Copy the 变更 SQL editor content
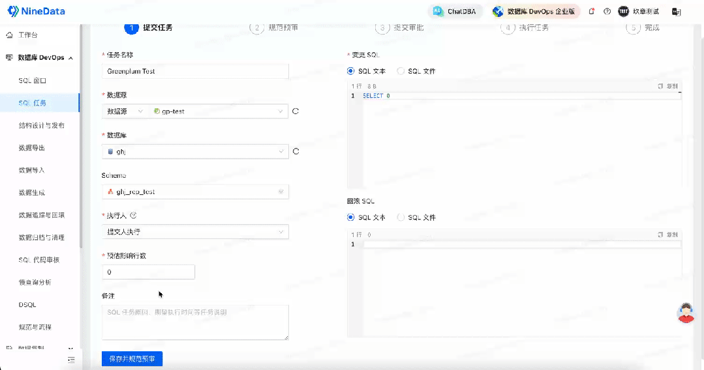Screen dimensions: 704x370 click(668, 86)
